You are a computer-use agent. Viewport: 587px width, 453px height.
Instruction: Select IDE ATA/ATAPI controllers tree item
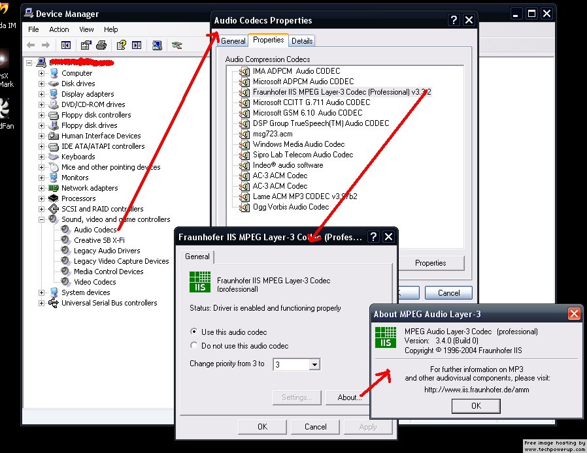pos(103,146)
